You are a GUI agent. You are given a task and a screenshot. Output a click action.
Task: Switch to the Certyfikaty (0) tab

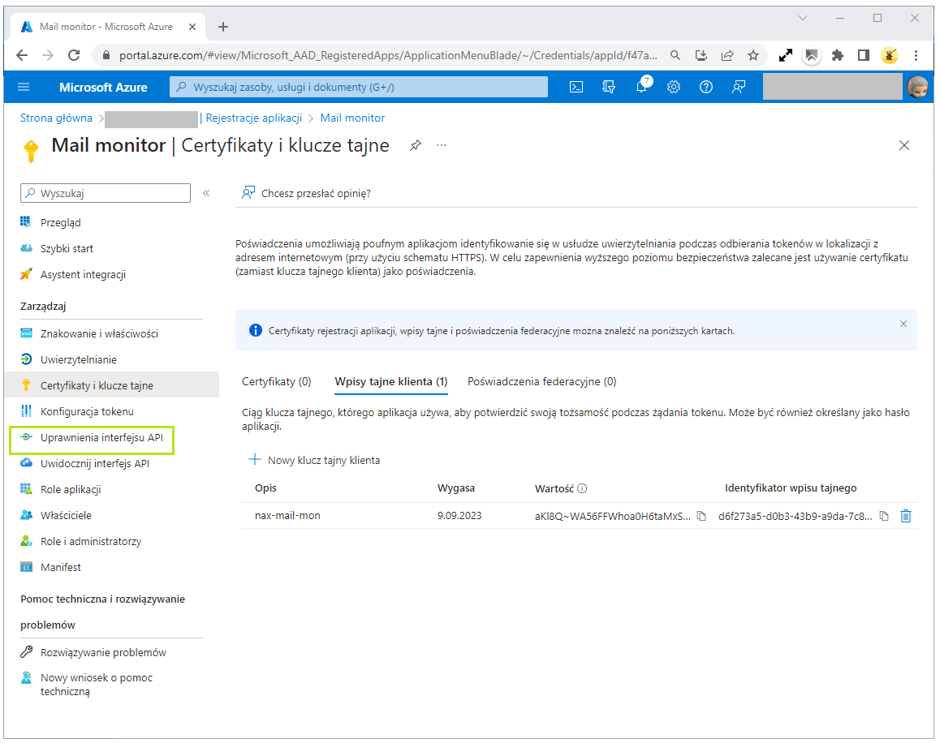(276, 381)
